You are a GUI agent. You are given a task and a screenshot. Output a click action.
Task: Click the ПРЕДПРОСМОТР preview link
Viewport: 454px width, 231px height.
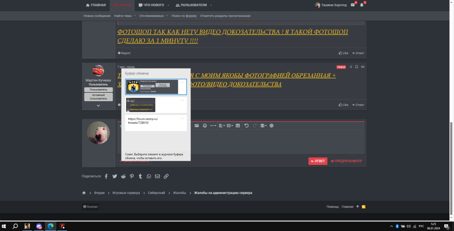pos(346,161)
